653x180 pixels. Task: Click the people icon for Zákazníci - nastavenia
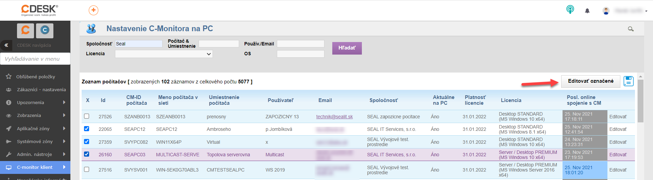click(9, 89)
